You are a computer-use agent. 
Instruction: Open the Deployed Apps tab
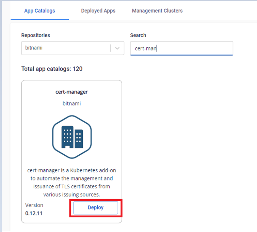point(98,11)
